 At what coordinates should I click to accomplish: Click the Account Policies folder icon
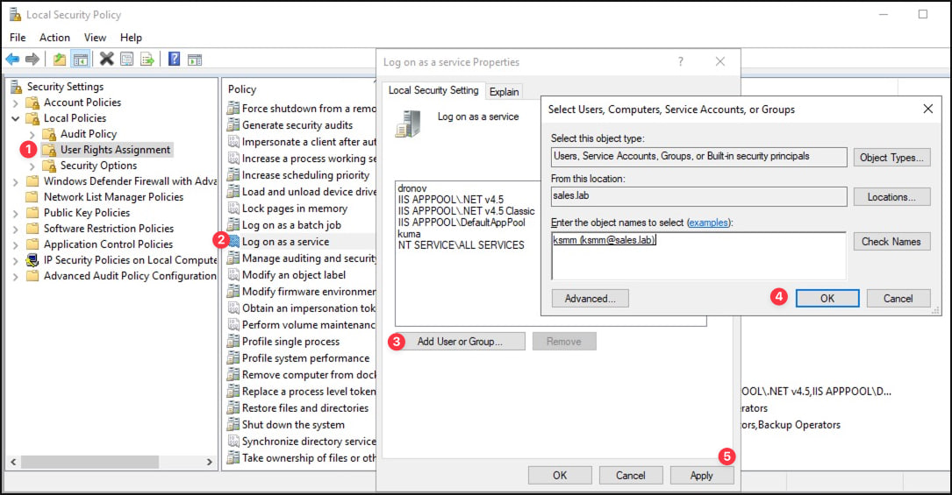(x=32, y=103)
